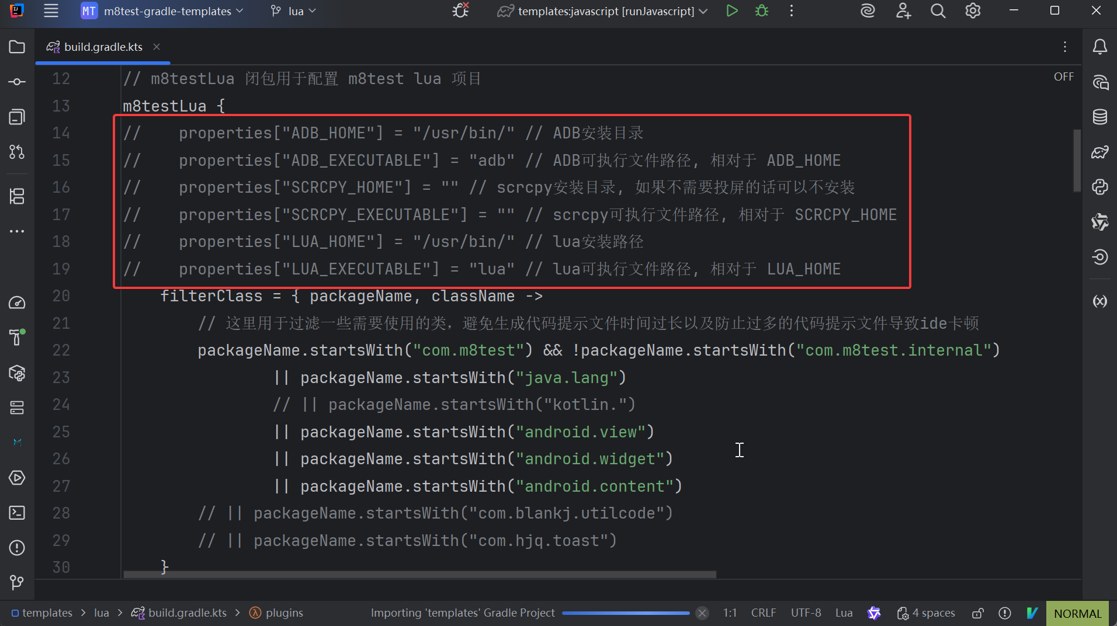The height and width of the screenshot is (626, 1117).
Task: Toggle the file read-only lock icon
Action: click(977, 613)
